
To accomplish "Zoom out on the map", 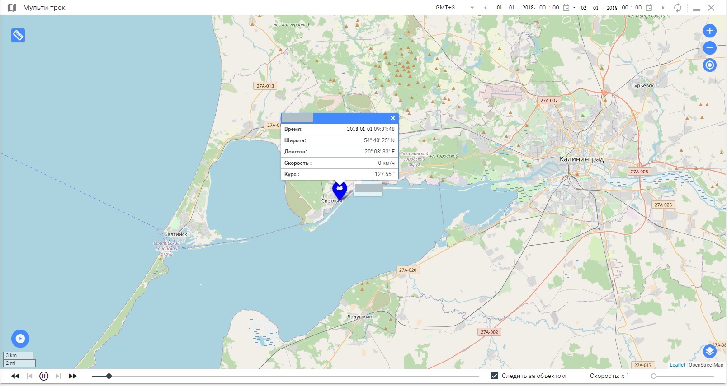I will [x=709, y=48].
